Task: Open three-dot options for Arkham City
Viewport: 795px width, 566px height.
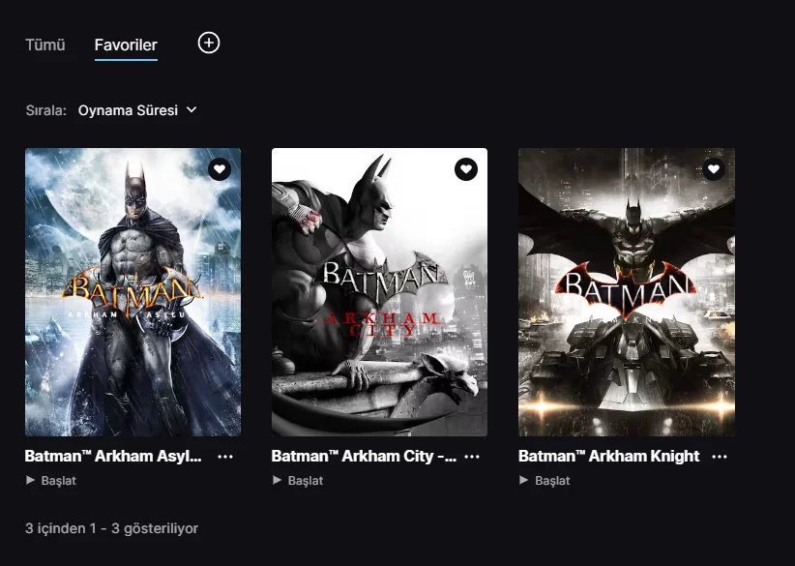Action: pos(472,457)
